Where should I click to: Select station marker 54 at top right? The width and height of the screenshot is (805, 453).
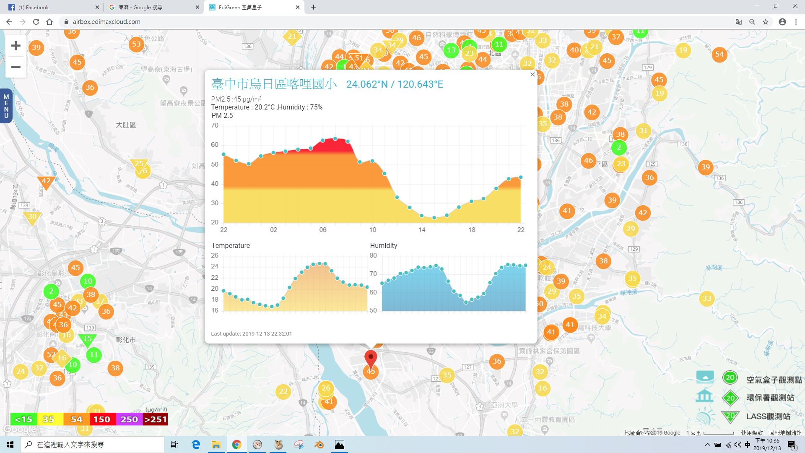719,54
